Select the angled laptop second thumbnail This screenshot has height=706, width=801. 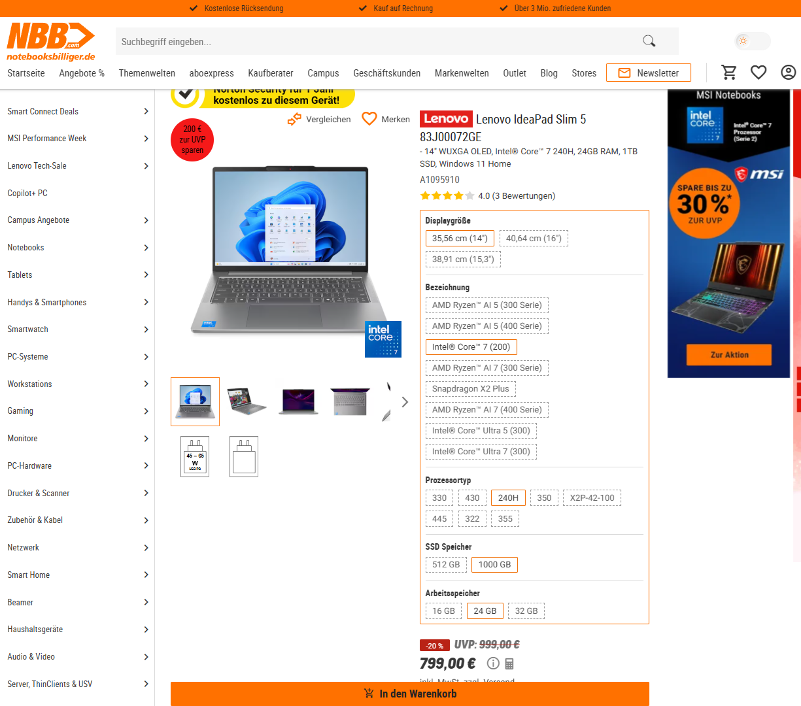247,401
